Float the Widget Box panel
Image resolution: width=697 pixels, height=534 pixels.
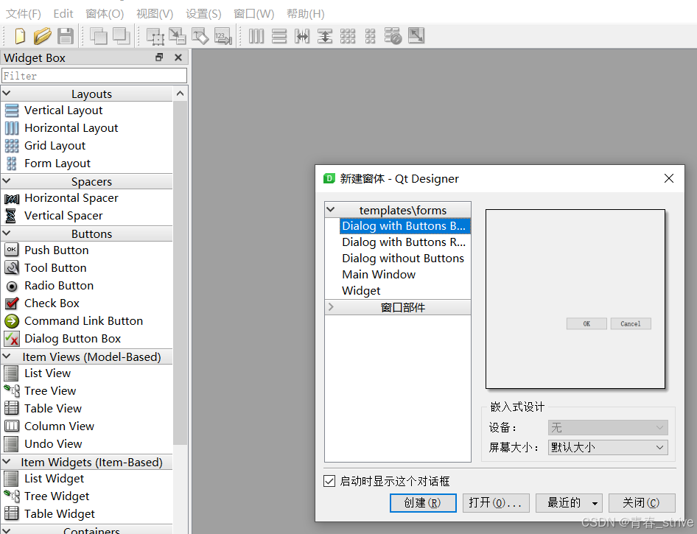tap(159, 57)
